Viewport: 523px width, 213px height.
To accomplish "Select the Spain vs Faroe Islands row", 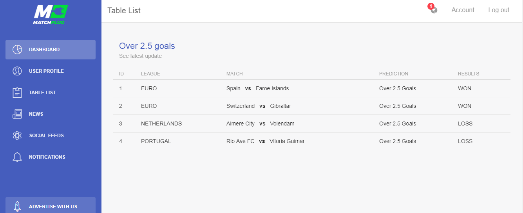I will pyautogui.click(x=312, y=88).
